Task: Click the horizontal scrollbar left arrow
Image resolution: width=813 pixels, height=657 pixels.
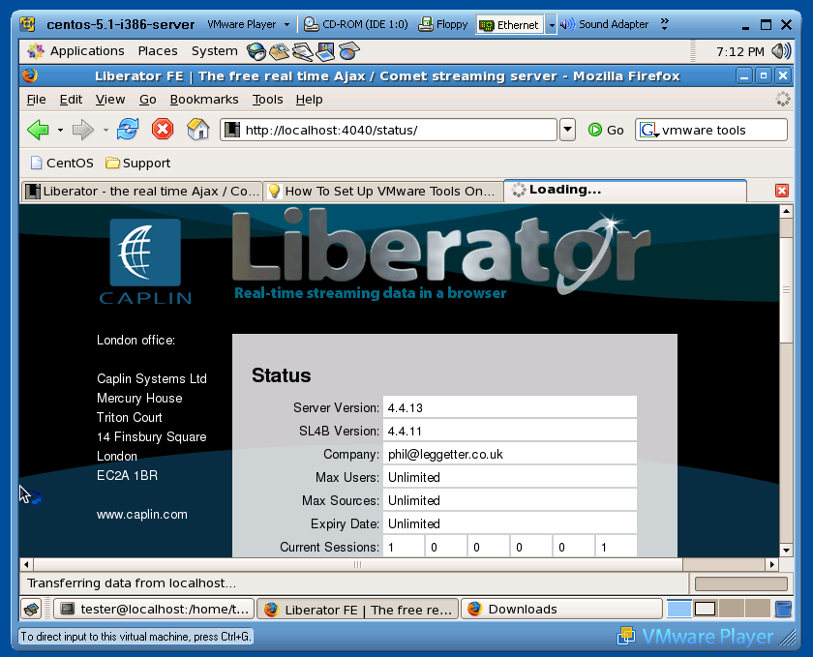Action: pyautogui.click(x=26, y=564)
